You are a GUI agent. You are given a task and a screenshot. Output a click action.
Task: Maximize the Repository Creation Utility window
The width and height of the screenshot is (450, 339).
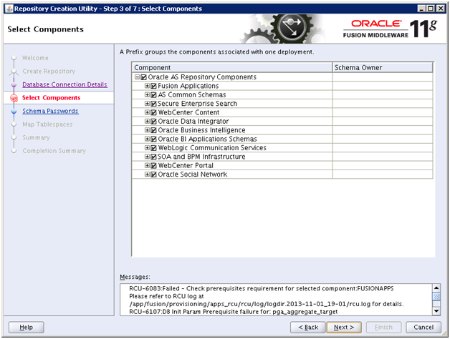click(x=431, y=9)
